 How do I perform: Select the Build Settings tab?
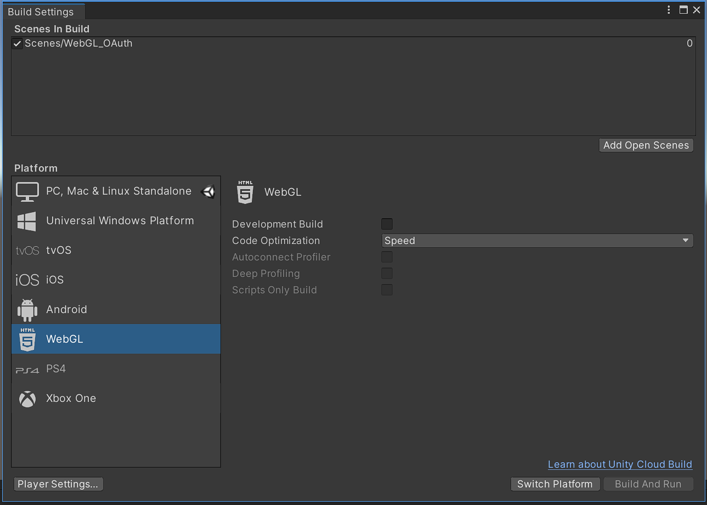(41, 12)
